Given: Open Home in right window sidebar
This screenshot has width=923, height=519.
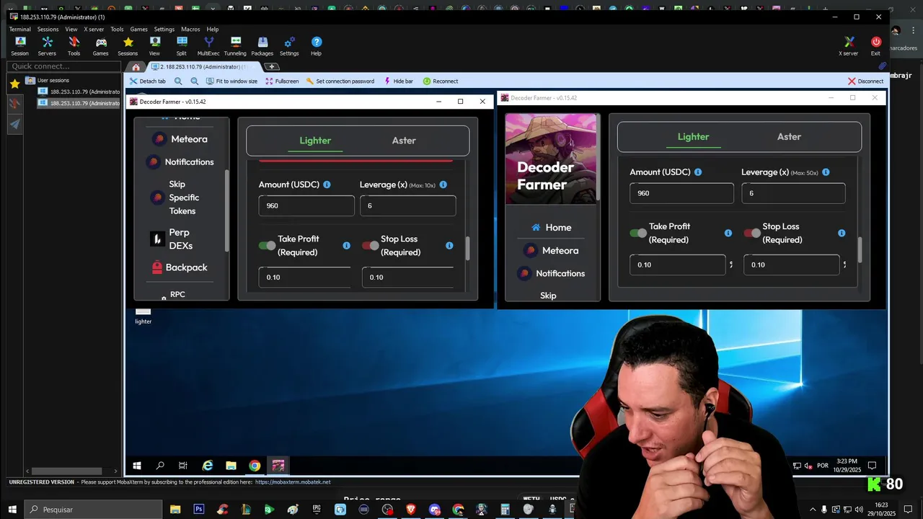Looking at the screenshot, I should click(551, 227).
